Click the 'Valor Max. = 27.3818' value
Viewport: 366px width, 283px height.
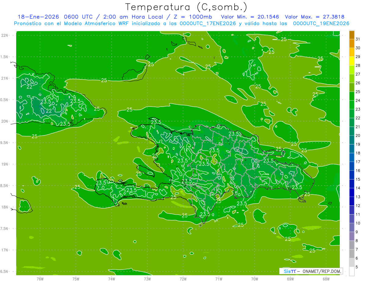[315, 17]
